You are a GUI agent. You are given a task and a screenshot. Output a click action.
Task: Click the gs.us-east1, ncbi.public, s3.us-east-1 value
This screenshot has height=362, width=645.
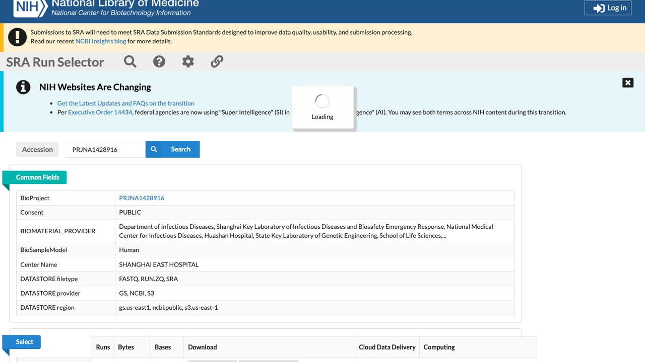(x=168, y=308)
